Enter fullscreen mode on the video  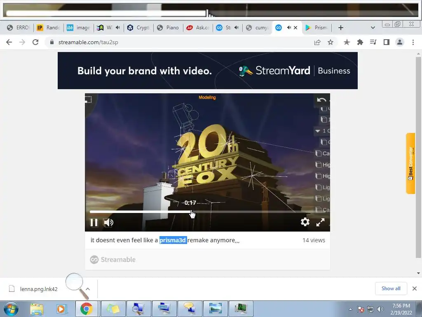point(320,222)
